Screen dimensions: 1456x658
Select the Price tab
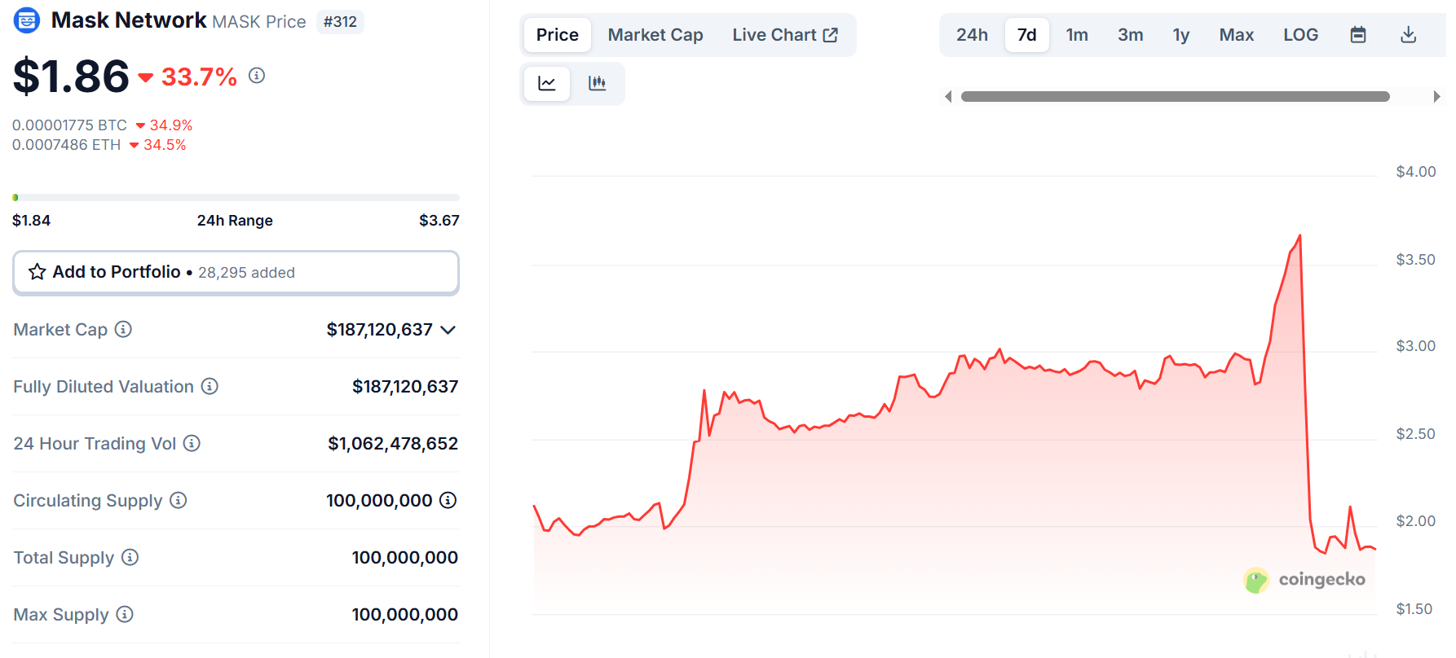coord(557,35)
